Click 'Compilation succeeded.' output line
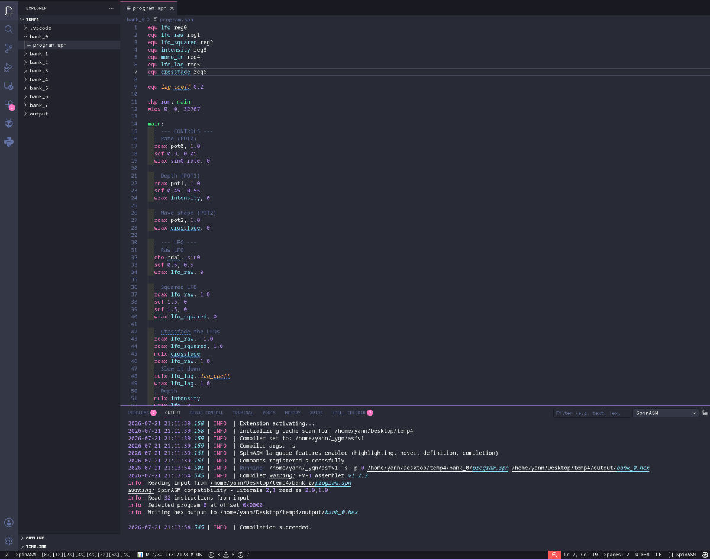This screenshot has height=560, width=710. [x=275, y=527]
